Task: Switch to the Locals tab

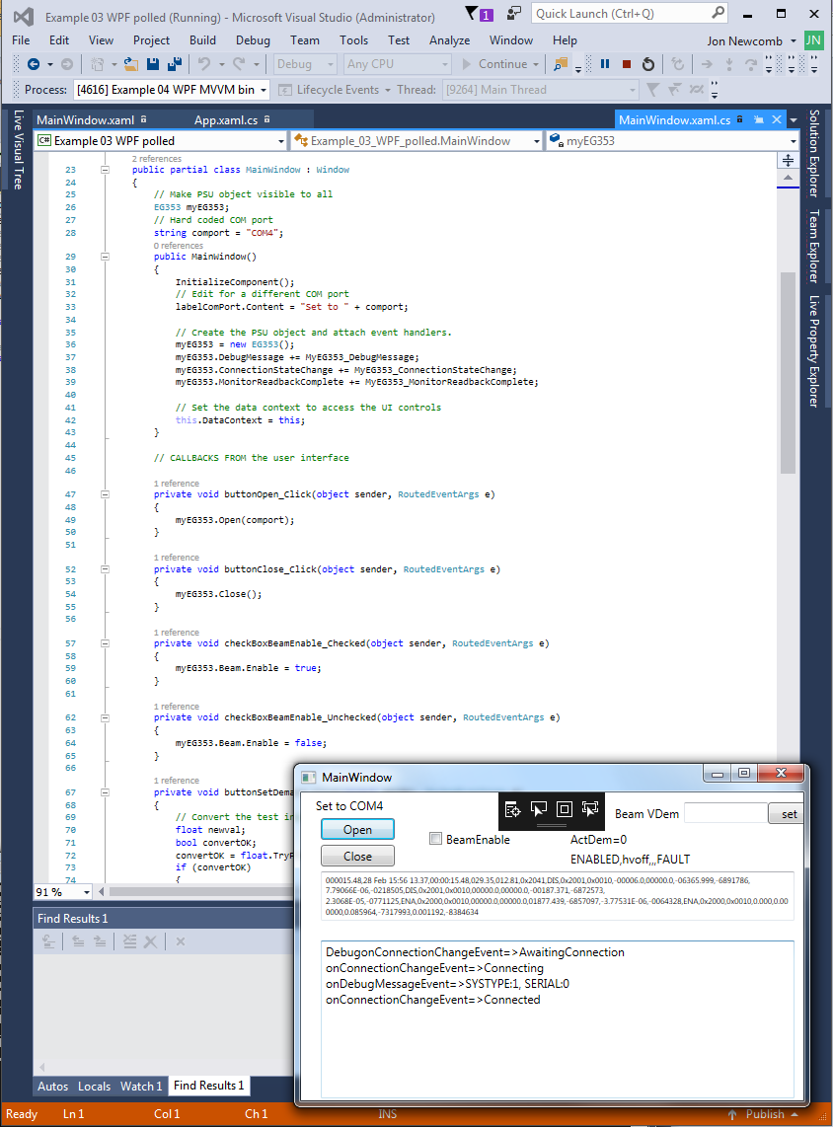Action: (x=94, y=1086)
